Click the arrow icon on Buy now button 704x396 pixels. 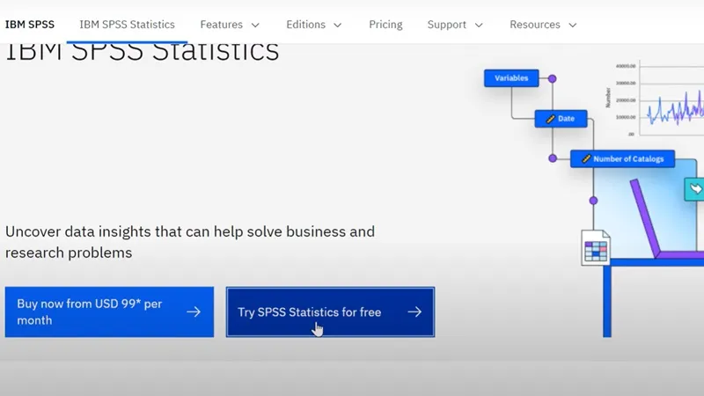194,312
